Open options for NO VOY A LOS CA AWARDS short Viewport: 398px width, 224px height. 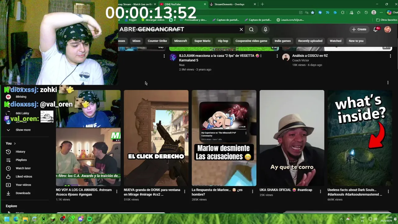[x=117, y=192]
